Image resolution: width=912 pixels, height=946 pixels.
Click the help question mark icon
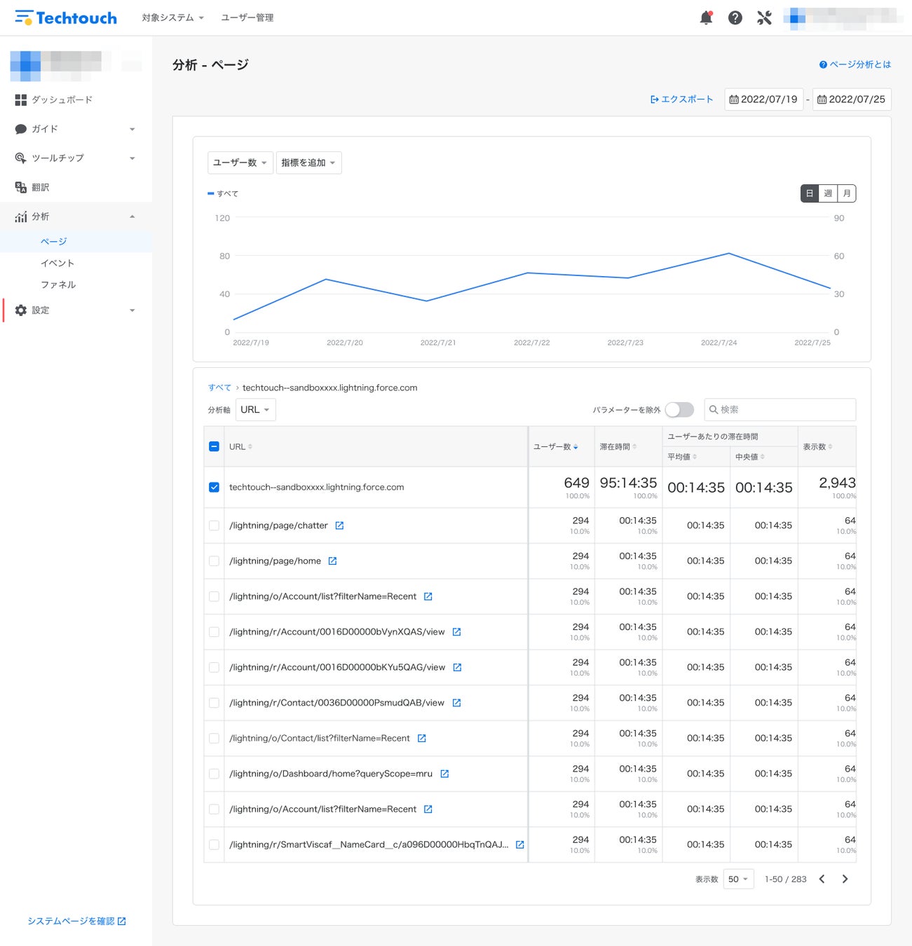(x=735, y=18)
